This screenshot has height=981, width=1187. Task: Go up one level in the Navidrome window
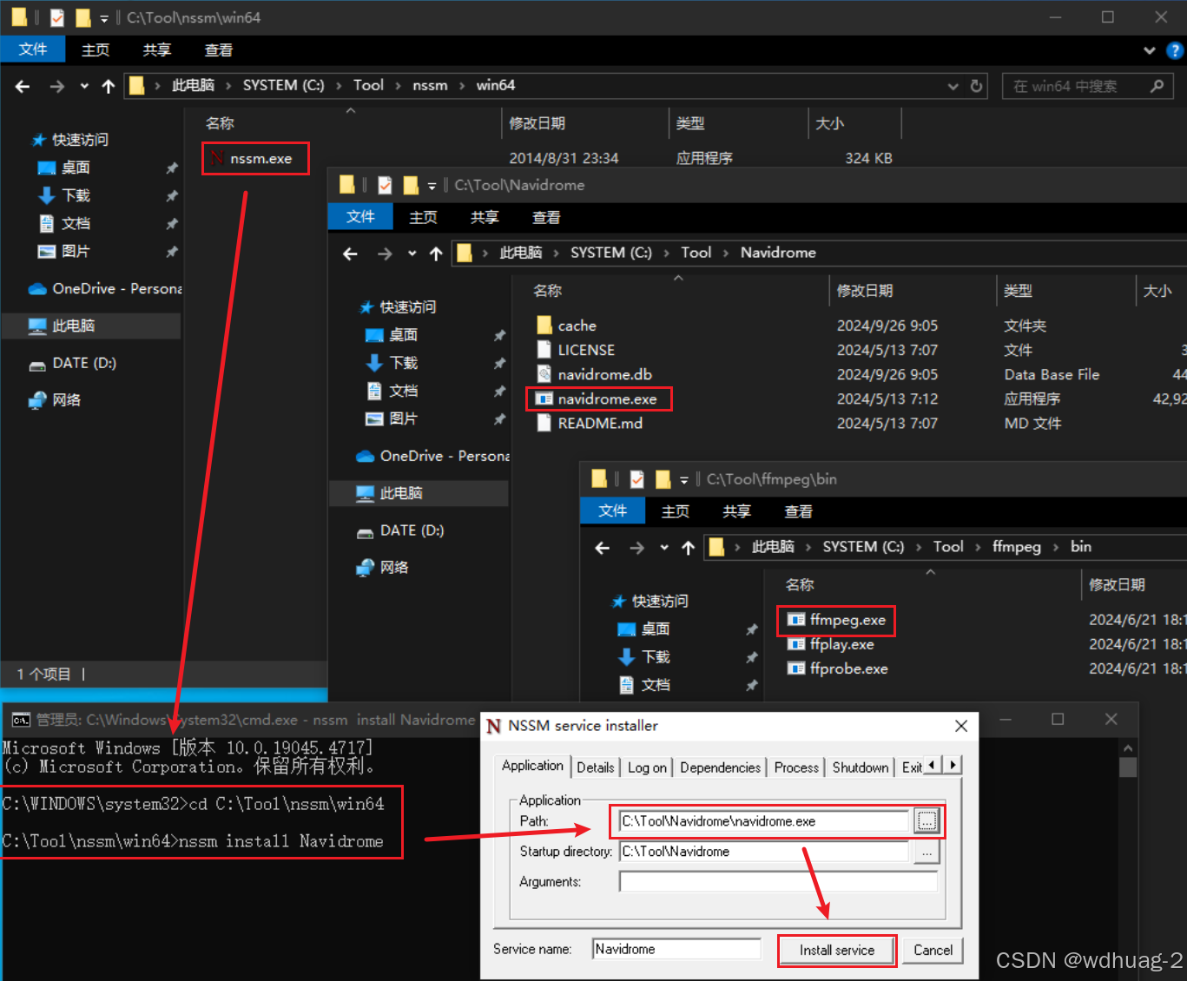[x=436, y=253]
